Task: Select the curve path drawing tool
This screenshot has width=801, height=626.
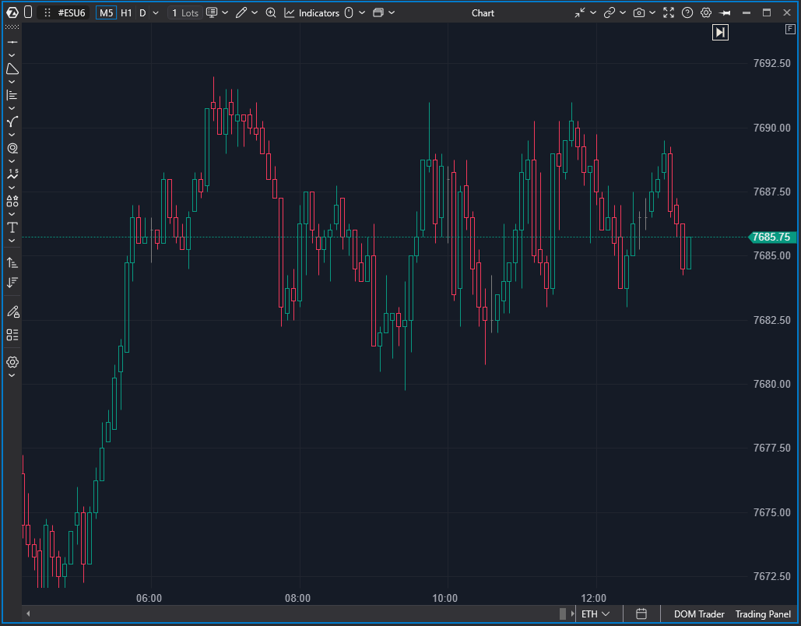Action: (12, 121)
